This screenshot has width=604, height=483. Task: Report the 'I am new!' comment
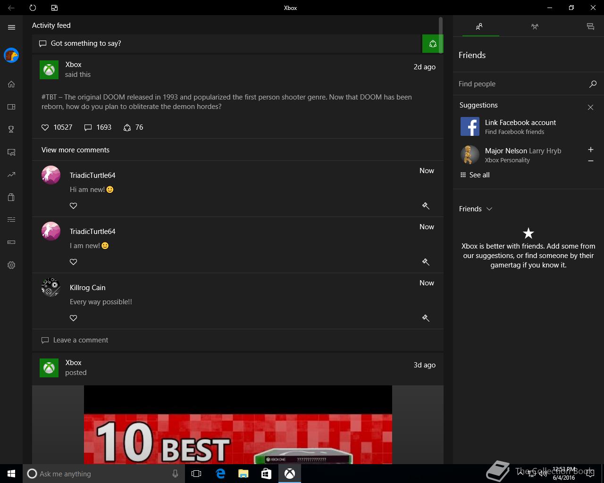(x=426, y=262)
